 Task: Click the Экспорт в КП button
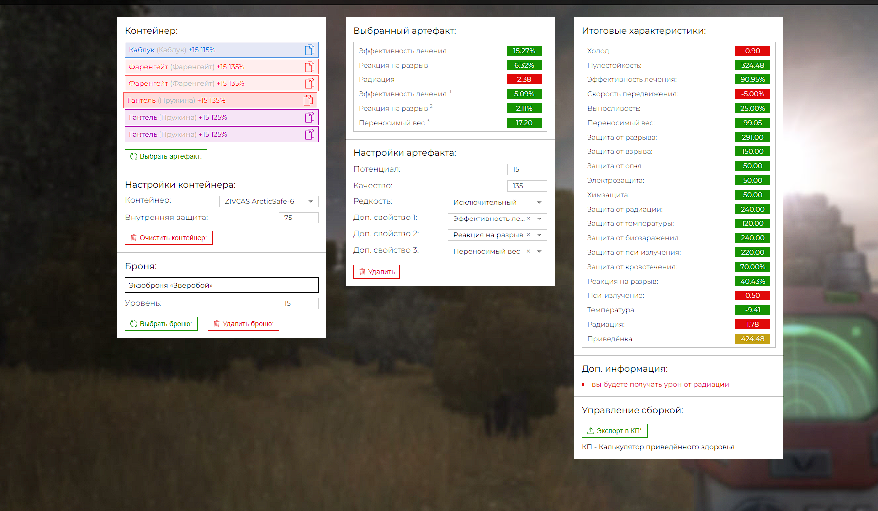point(615,431)
